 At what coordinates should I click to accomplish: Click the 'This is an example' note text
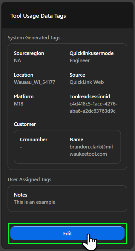click(35, 202)
